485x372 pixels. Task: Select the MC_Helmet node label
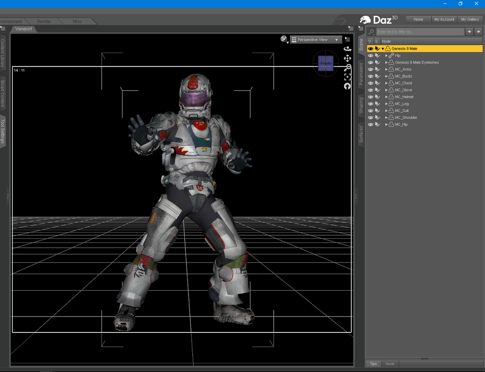pyautogui.click(x=404, y=97)
